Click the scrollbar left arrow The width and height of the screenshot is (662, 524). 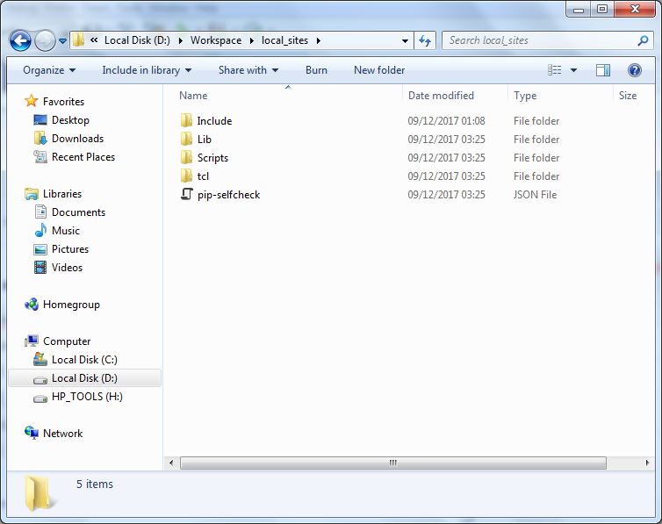tap(171, 463)
